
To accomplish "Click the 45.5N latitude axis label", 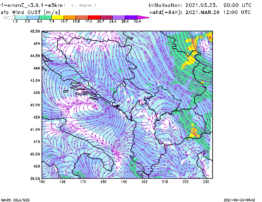I will (35, 31).
